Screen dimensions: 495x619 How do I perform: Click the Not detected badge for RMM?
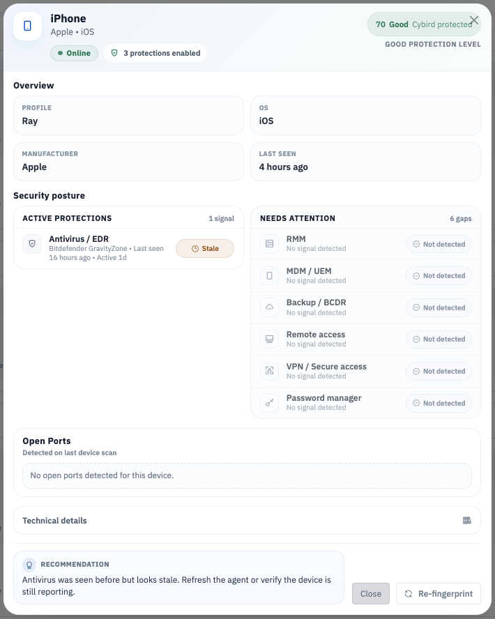pos(439,244)
